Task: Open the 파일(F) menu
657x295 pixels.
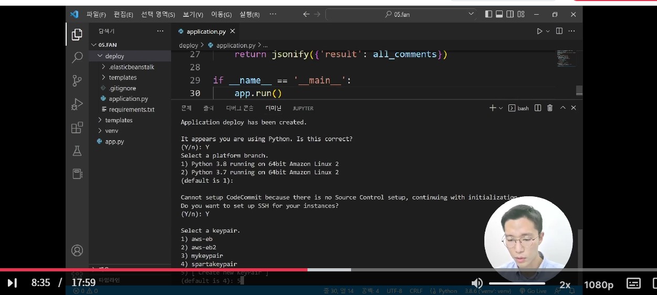Action: [x=96, y=14]
